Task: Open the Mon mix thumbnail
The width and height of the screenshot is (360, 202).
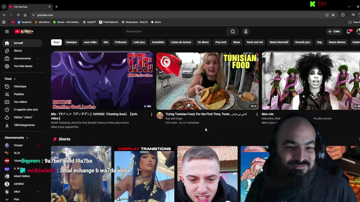Action: [x=311, y=81]
